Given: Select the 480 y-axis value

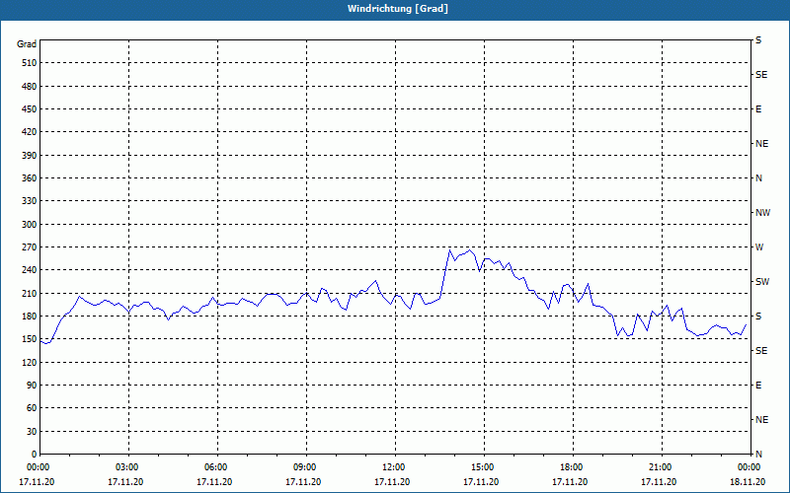Looking at the screenshot, I should click(x=30, y=86).
